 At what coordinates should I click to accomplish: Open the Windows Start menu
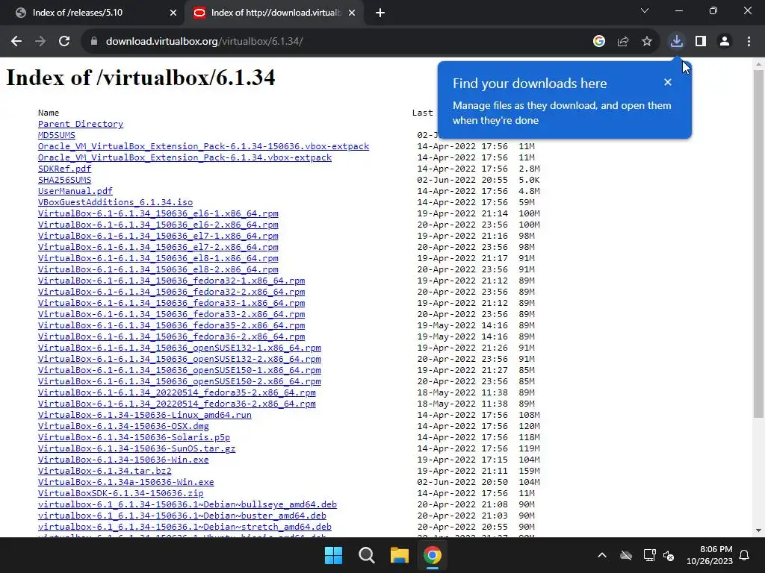[334, 555]
